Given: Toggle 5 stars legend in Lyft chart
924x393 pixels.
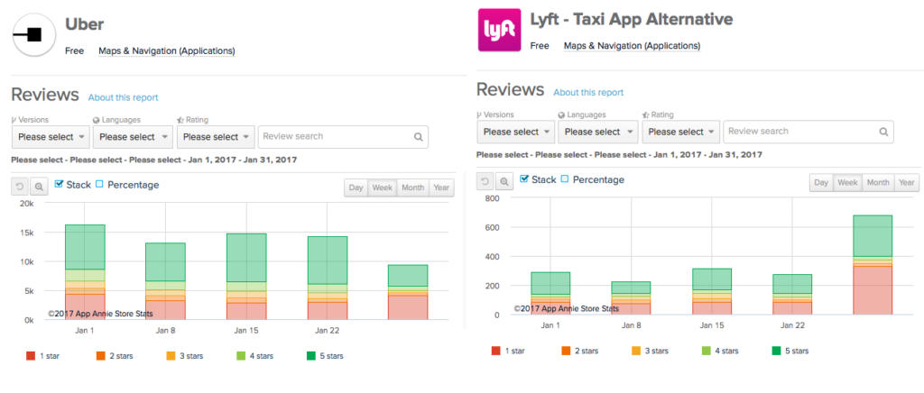Looking at the screenshot, I should coord(790,351).
